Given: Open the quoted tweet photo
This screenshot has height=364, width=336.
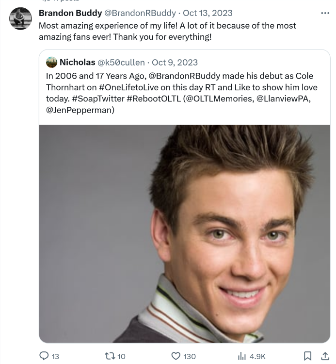Looking at the screenshot, I should point(184,233).
